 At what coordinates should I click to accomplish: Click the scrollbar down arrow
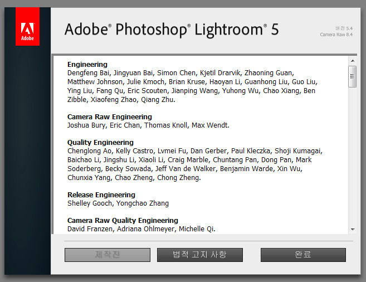coord(353,230)
